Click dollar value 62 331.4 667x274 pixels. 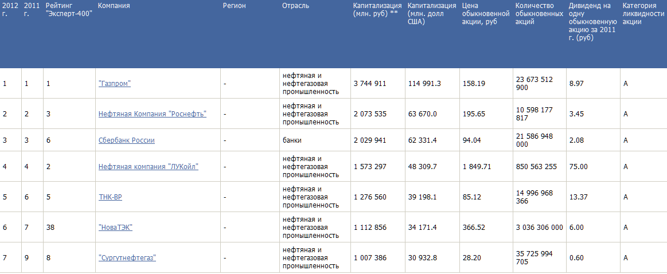(423, 140)
